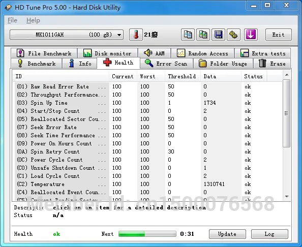The width and height of the screenshot is (302, 247).
Task: Click the Update button
Action: click(227, 234)
